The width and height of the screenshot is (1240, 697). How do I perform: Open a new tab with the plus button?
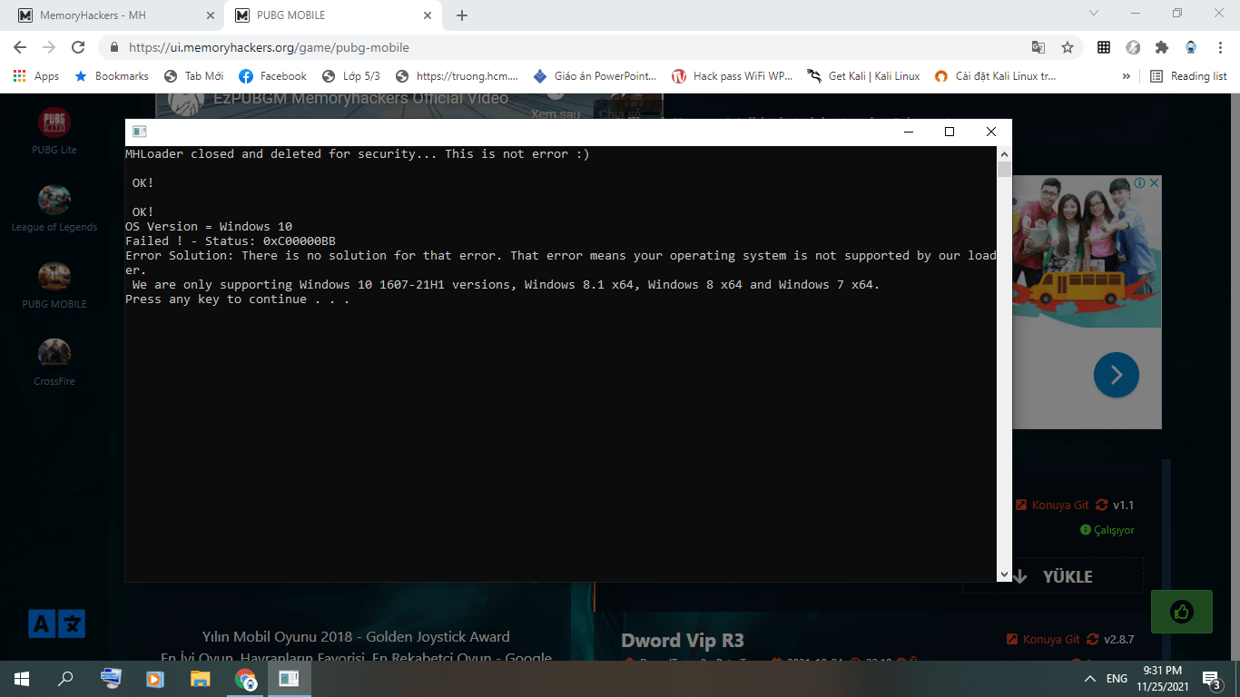point(462,15)
